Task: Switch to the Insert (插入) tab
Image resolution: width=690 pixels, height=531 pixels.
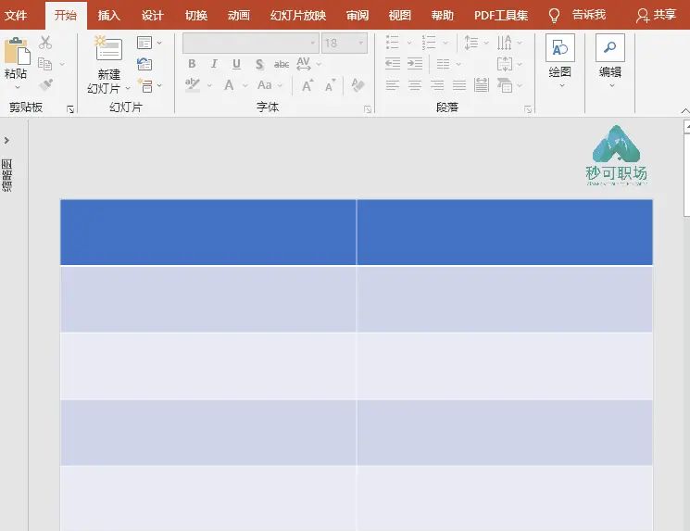Action: 108,16
